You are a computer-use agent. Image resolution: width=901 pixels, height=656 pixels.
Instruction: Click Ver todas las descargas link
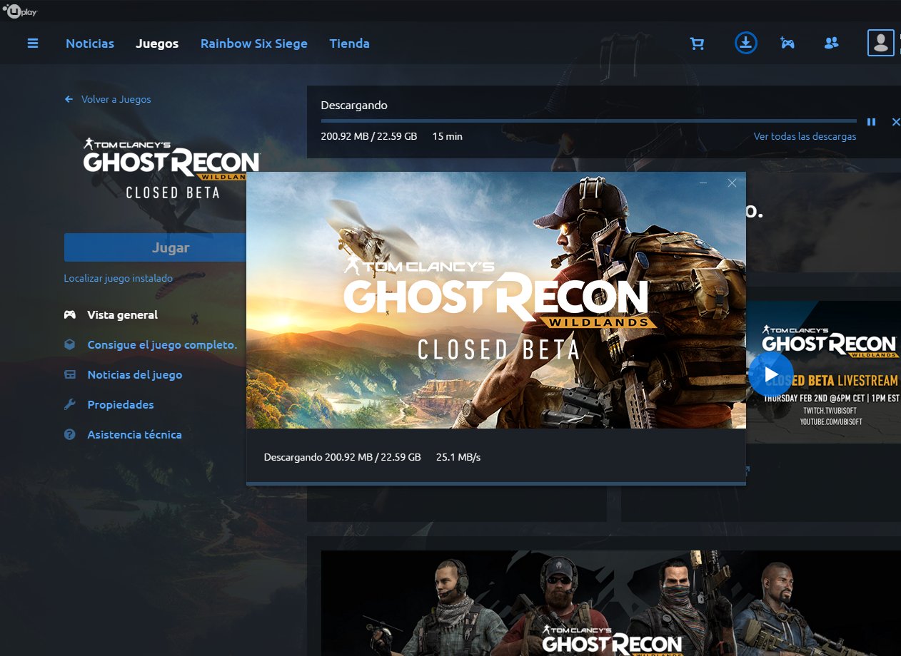tap(805, 136)
